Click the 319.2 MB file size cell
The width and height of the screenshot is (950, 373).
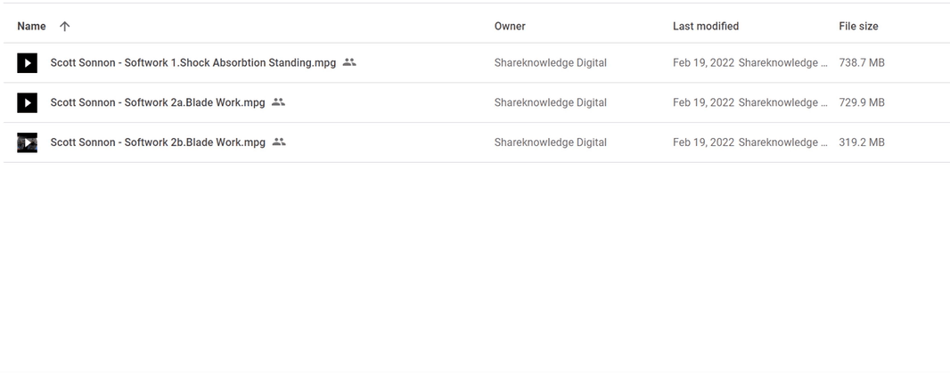pyautogui.click(x=861, y=142)
